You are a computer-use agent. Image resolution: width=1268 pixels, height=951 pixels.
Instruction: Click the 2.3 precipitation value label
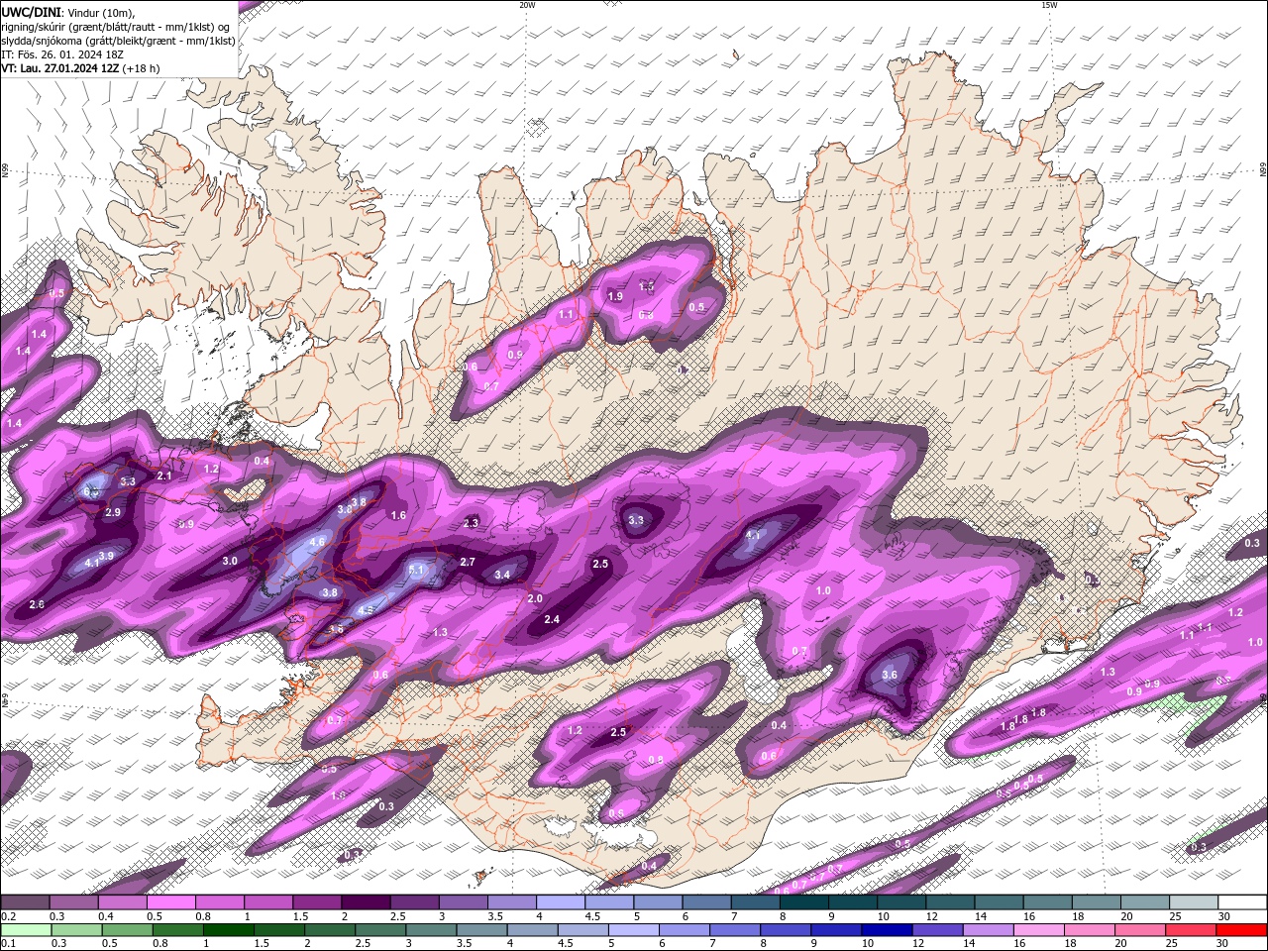(x=472, y=522)
